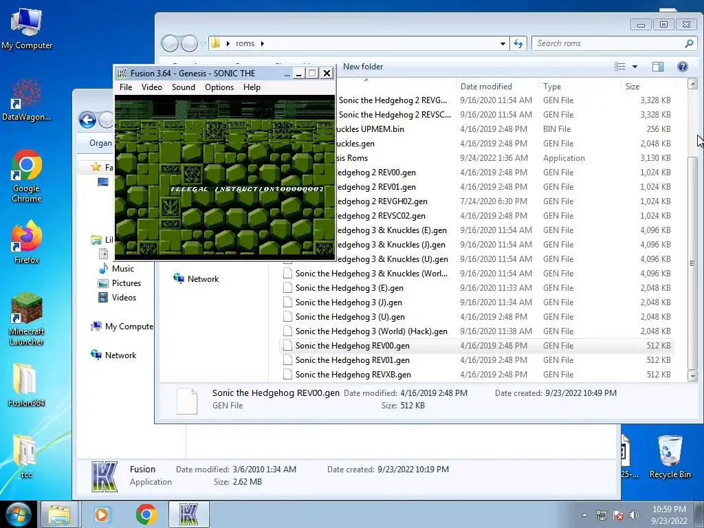The width and height of the screenshot is (704, 528).
Task: Click the clock in system tray
Action: tap(669, 515)
